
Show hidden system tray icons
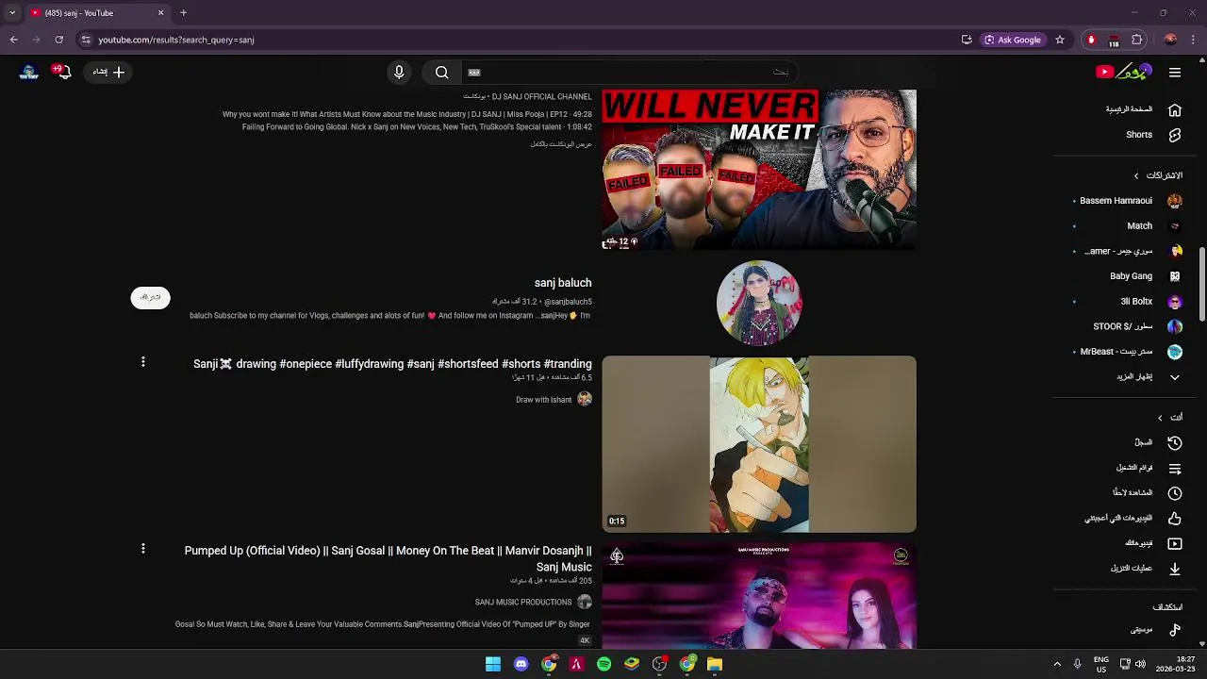coord(1057,664)
